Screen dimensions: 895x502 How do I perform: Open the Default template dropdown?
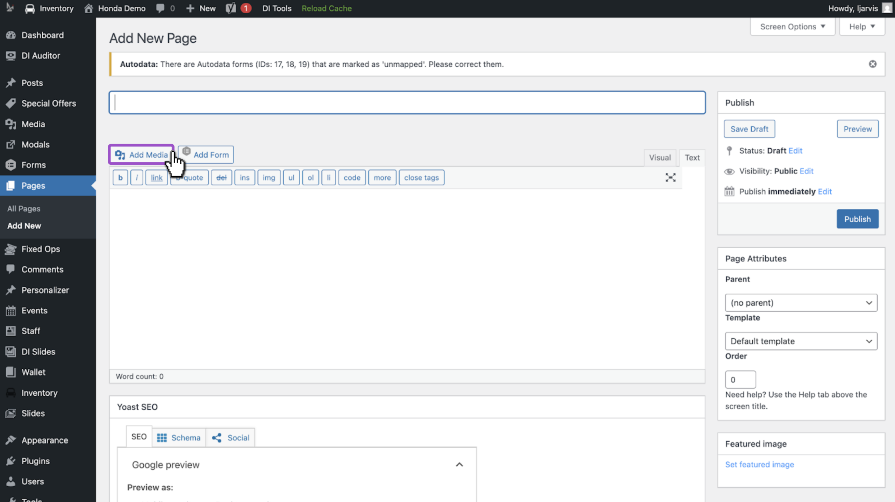[801, 341]
